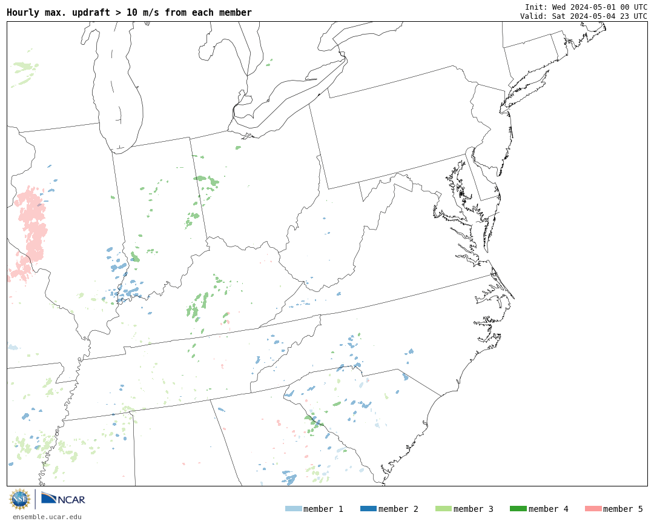Viewport: 654px width, 524px height.
Task: Select the member 5 pink swatch
Action: tap(593, 509)
